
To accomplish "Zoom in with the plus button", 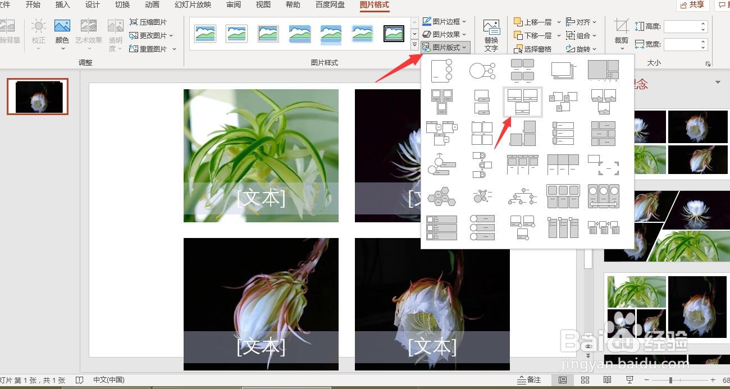I will (713, 380).
